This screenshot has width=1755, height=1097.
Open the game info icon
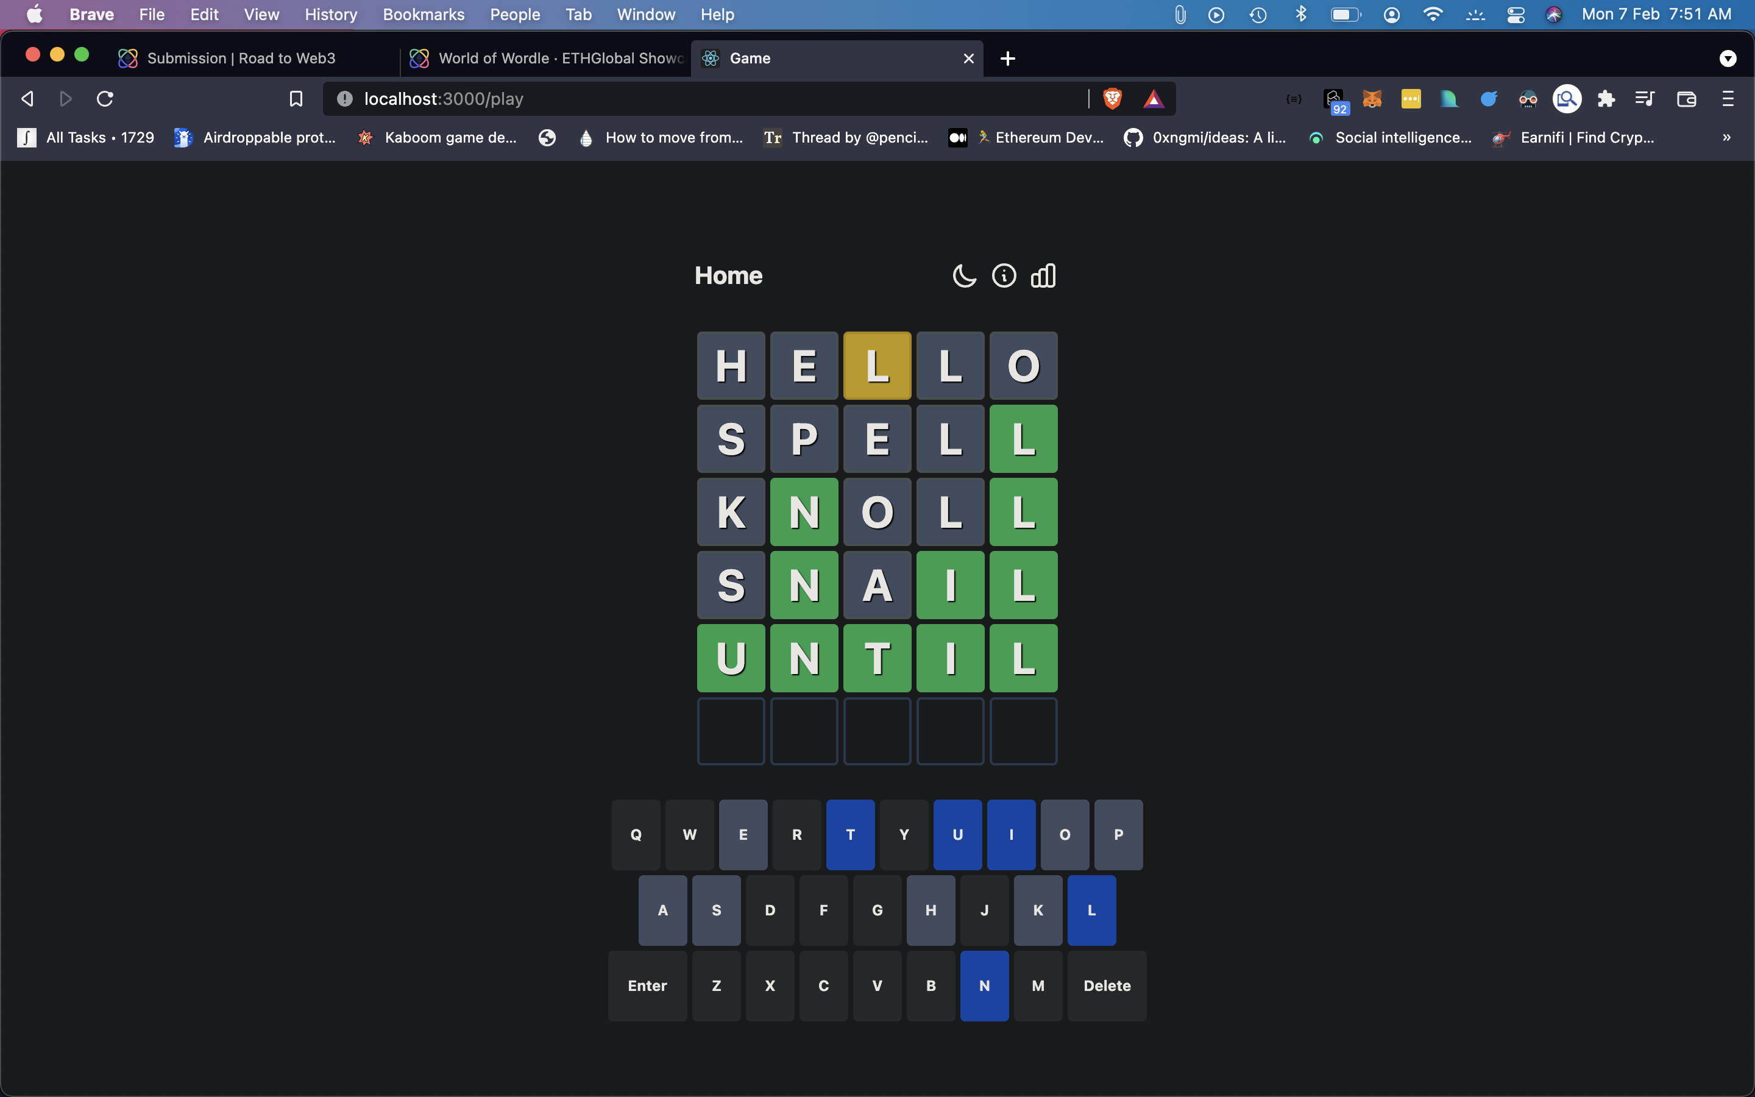pyautogui.click(x=1004, y=275)
